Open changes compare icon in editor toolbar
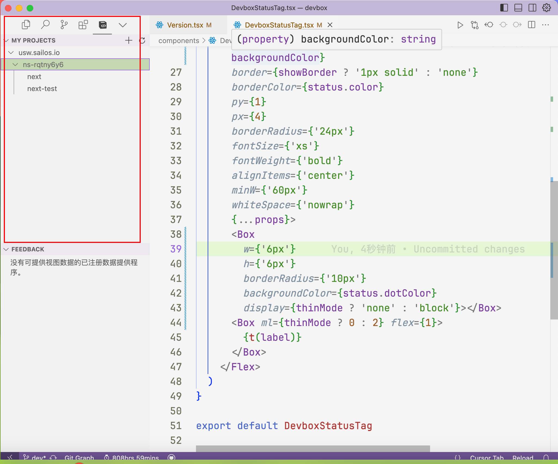558x464 pixels. (474, 25)
